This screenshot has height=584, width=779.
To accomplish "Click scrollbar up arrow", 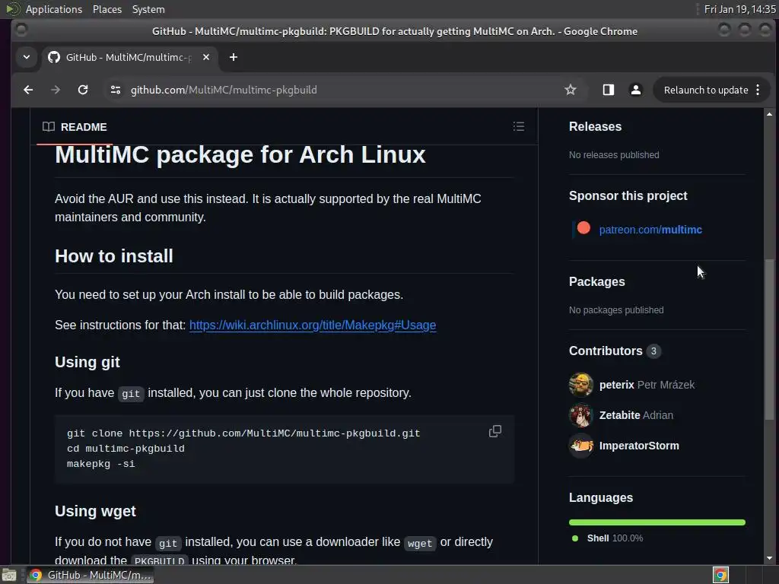I will (x=769, y=114).
